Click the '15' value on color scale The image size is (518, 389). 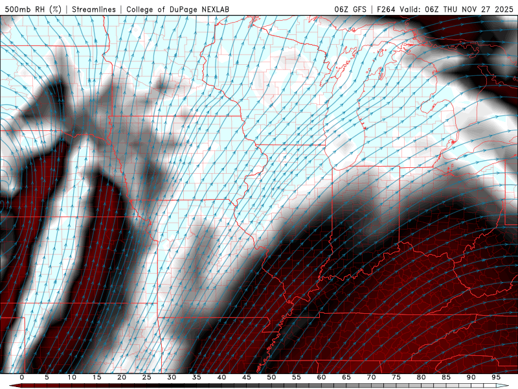tap(96, 377)
